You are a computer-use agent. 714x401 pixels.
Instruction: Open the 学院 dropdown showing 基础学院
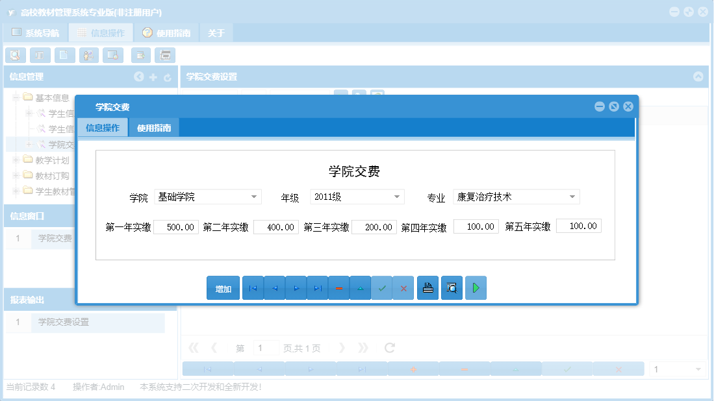point(255,196)
